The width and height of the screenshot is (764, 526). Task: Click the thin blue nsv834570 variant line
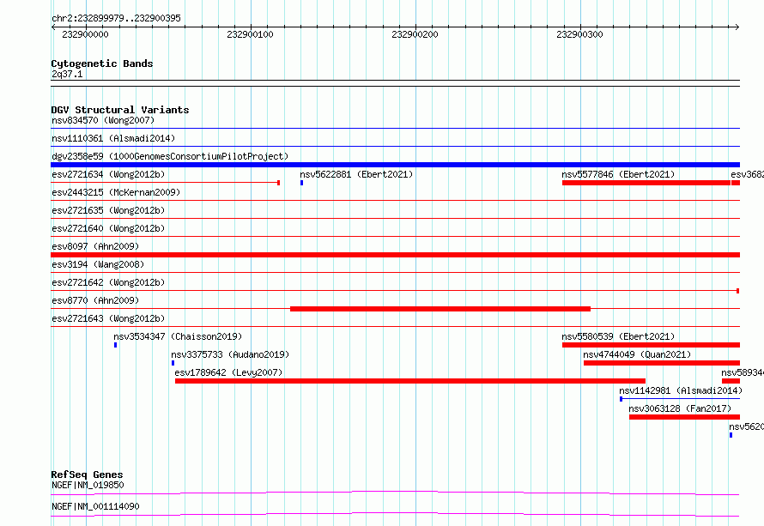coord(395,129)
